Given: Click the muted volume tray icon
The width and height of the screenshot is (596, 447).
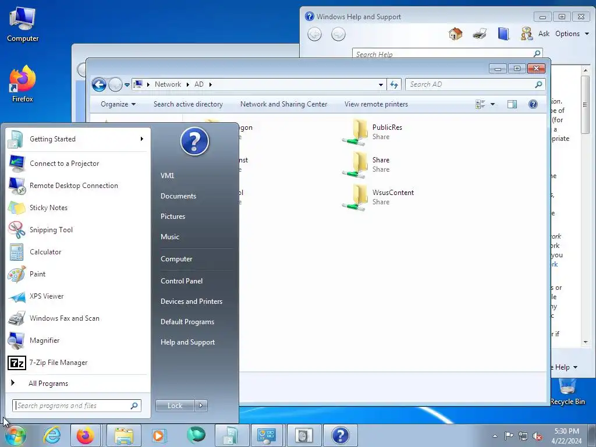Looking at the screenshot, I should tap(537, 436).
